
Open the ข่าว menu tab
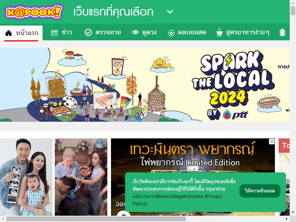pyautogui.click(x=61, y=33)
